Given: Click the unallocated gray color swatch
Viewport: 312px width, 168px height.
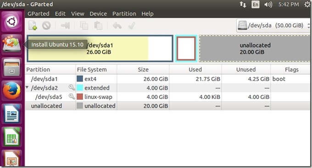Looking at the screenshot, I should click(x=80, y=106).
